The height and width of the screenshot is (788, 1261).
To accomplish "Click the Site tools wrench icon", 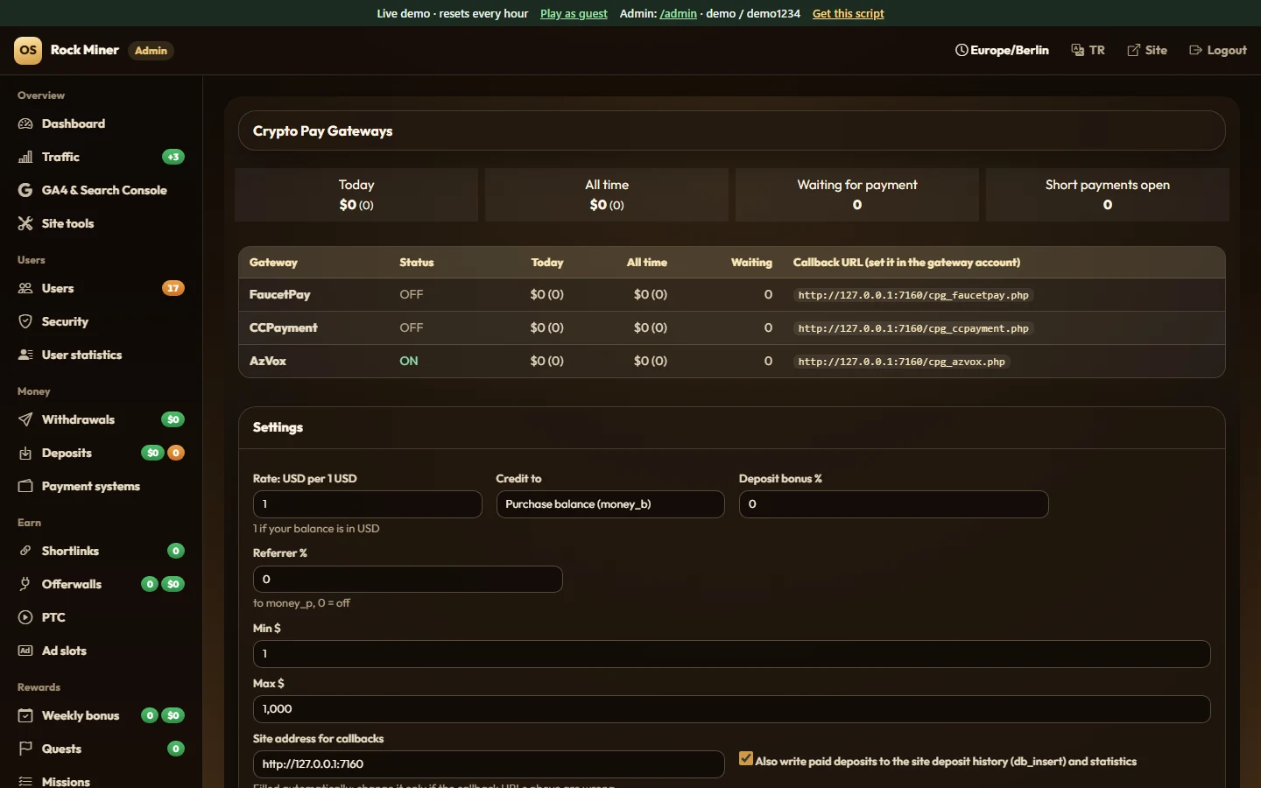I will (25, 223).
